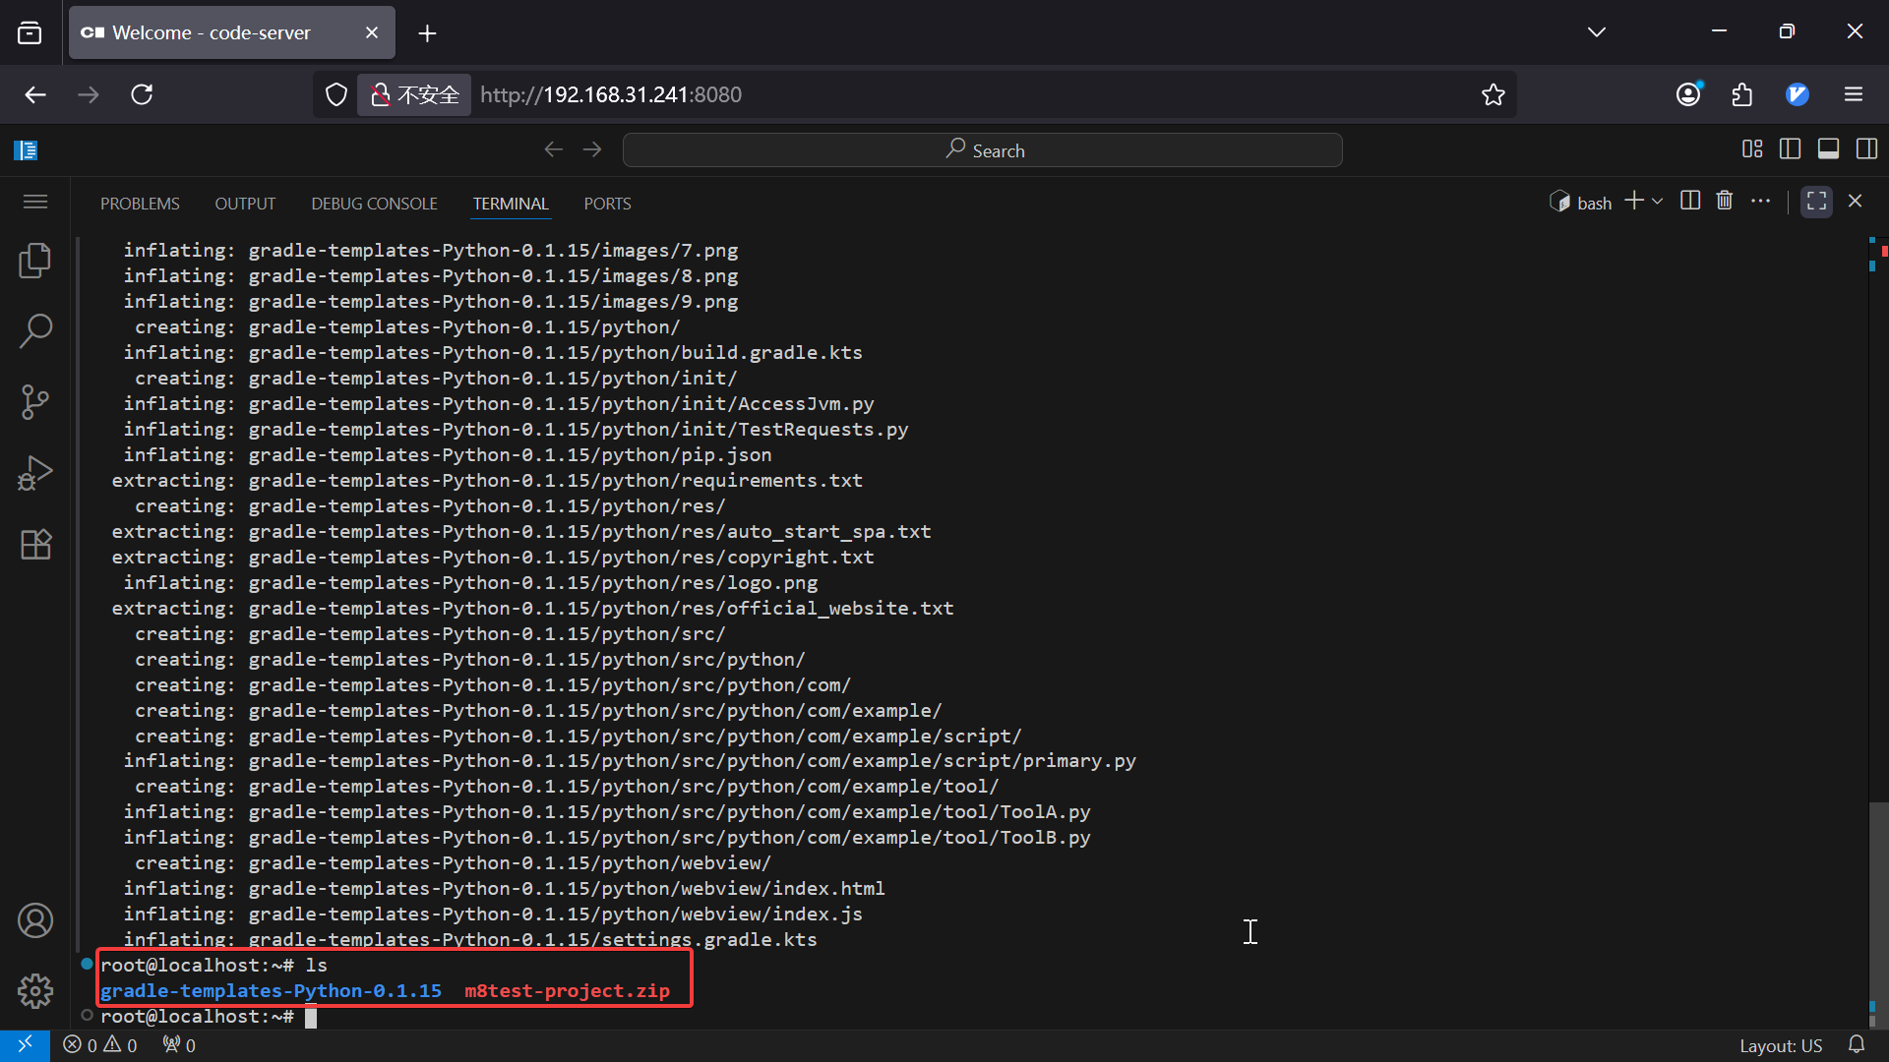Restore panel size with maximize toggle

point(1816,202)
